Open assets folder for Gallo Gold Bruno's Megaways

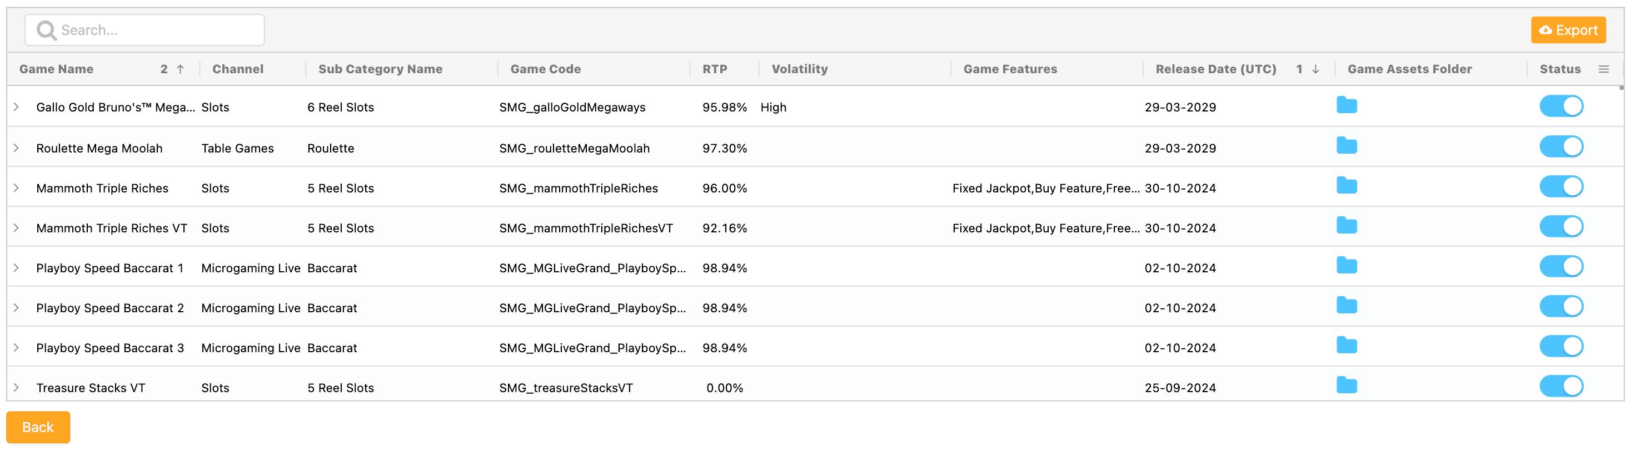[1346, 105]
